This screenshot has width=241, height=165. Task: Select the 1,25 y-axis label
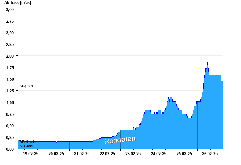coord(10,91)
